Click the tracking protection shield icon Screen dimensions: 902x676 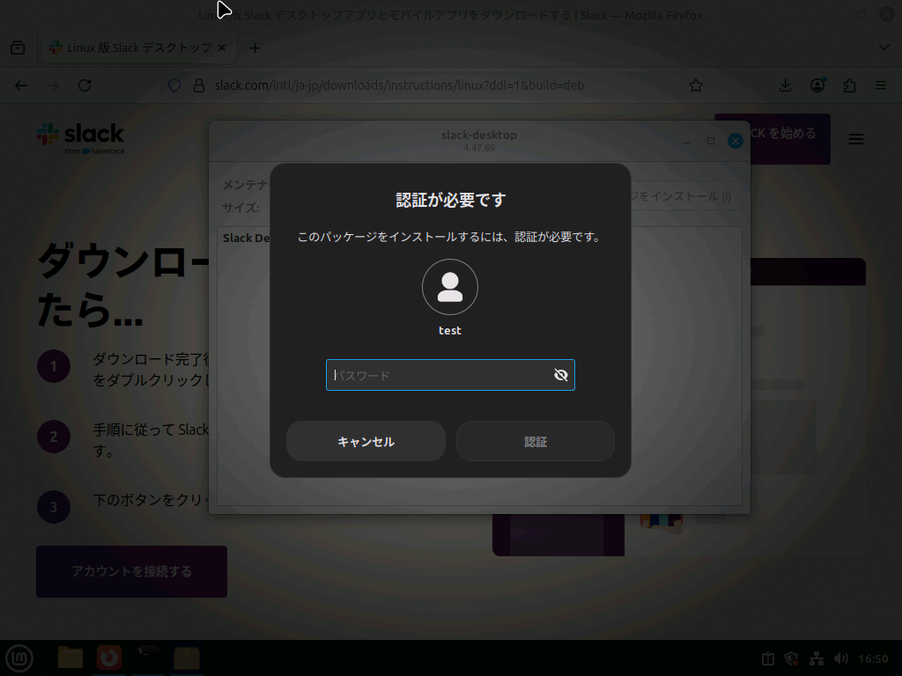[x=173, y=85]
